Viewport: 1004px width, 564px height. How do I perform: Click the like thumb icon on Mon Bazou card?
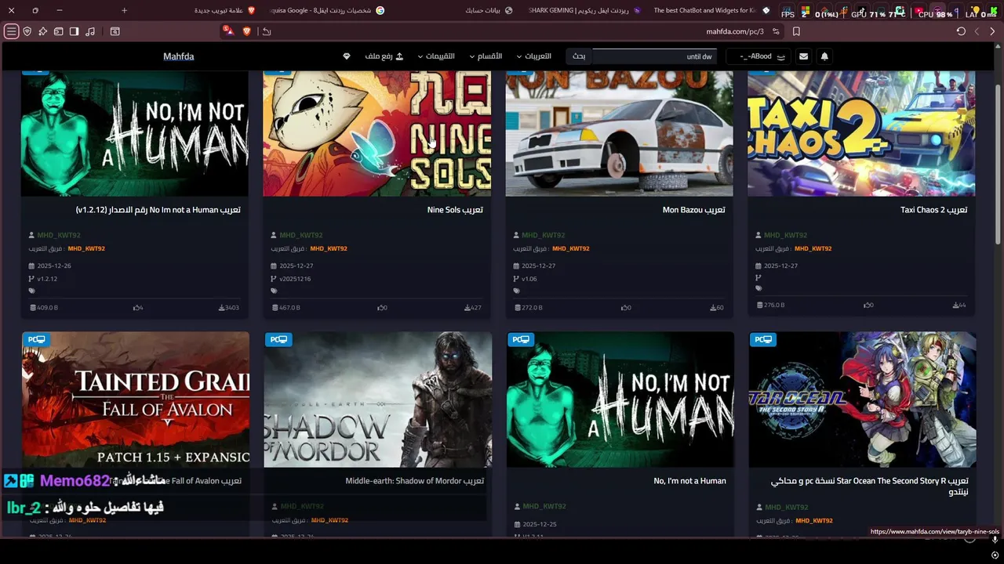(x=624, y=308)
